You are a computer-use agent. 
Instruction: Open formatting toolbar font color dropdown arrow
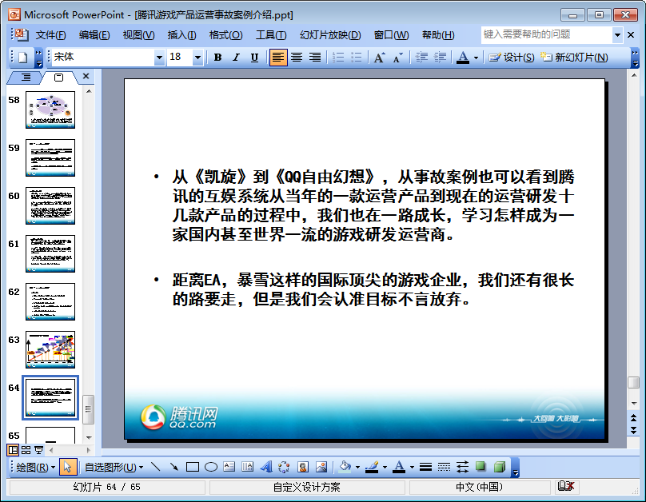[x=477, y=58]
